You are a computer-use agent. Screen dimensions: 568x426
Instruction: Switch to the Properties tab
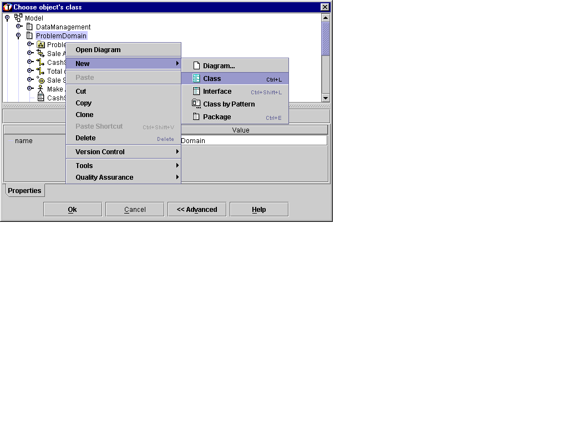[24, 191]
